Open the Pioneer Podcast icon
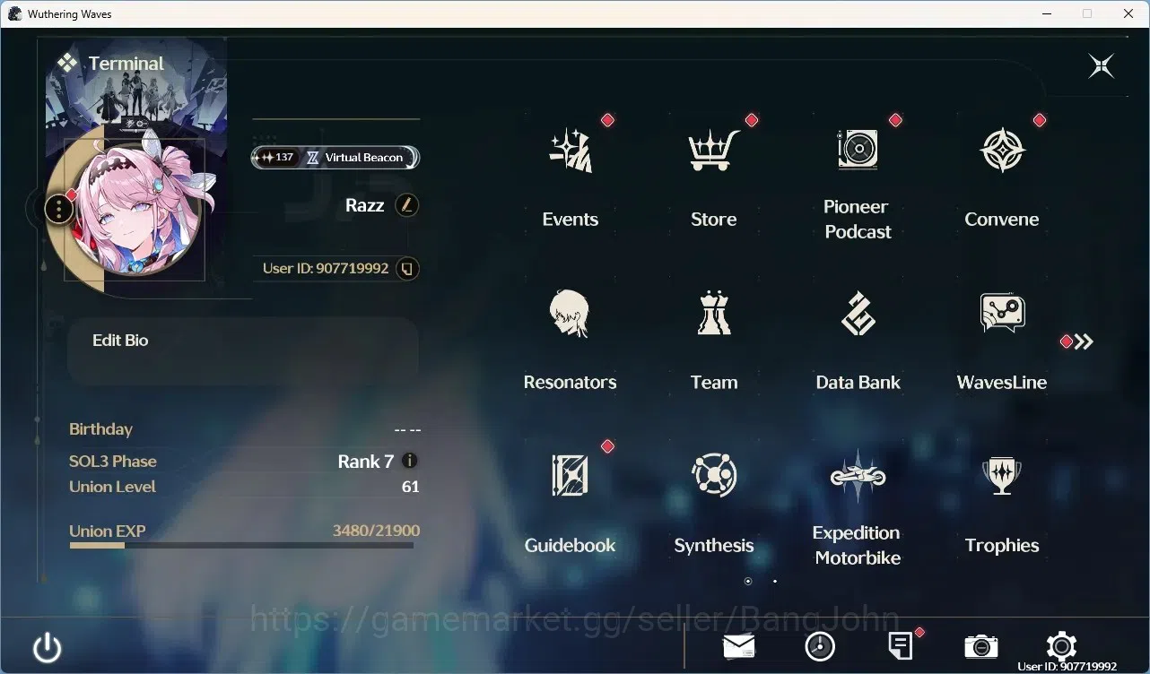Screen dimensions: 1150x674 coord(858,149)
